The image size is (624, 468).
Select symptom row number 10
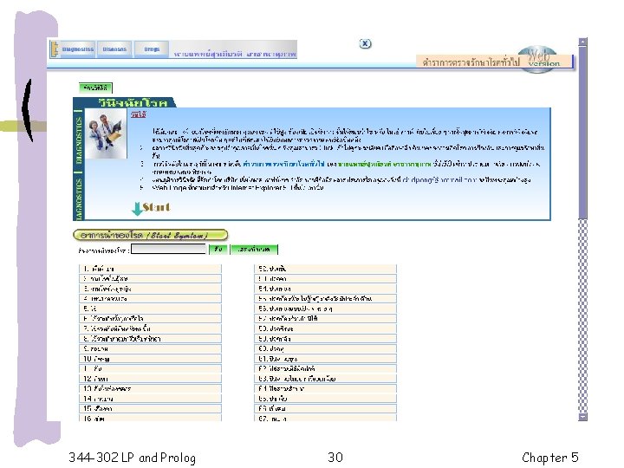[x=150, y=359]
